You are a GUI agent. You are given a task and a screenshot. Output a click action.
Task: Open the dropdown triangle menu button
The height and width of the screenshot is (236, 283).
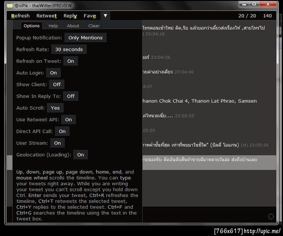105,16
